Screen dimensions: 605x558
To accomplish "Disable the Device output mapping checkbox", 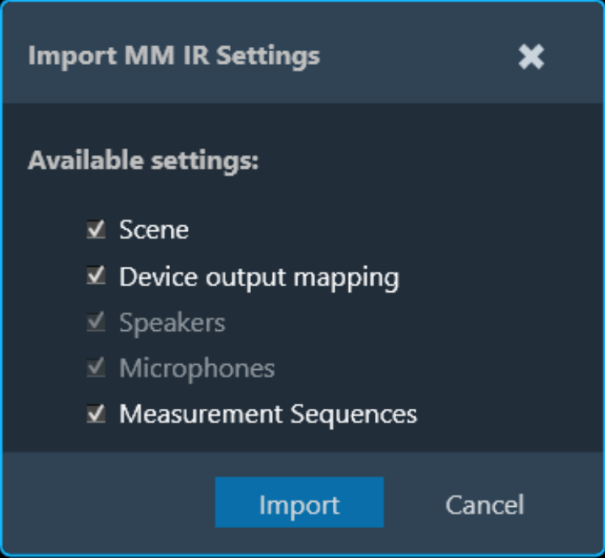I will point(96,276).
